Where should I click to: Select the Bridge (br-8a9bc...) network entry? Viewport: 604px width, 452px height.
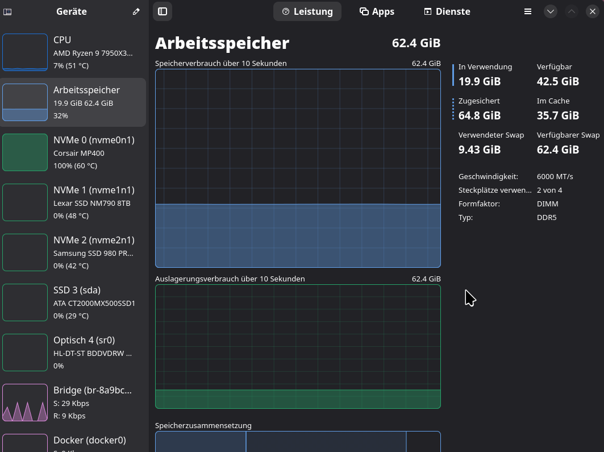[73, 403]
